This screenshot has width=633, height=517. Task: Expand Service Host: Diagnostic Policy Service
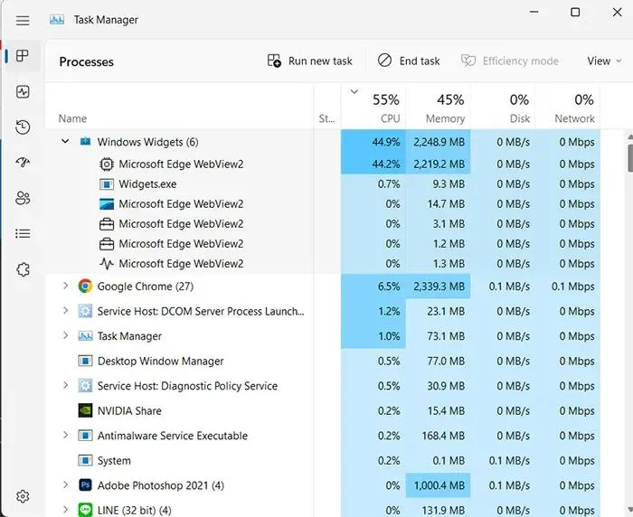pos(65,385)
